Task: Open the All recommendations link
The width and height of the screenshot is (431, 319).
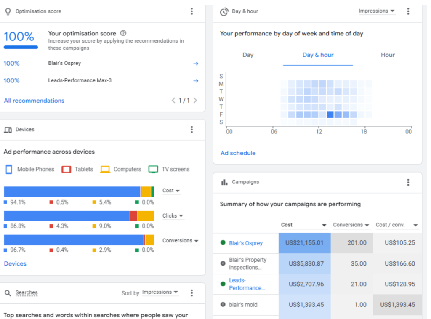Action: pos(34,101)
